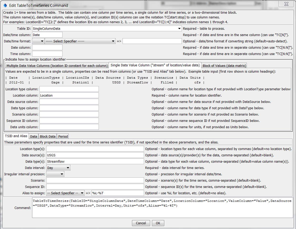Open Date/time format Select Specifier dropdown
Screen dimensions: 296x229
point(80,41)
